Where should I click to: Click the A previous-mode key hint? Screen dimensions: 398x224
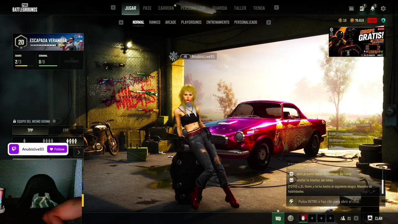pyautogui.click(x=121, y=22)
